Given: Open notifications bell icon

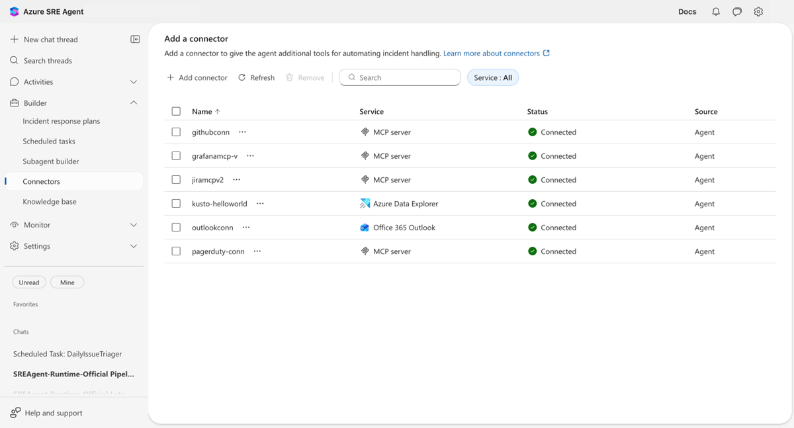Looking at the screenshot, I should coord(715,11).
